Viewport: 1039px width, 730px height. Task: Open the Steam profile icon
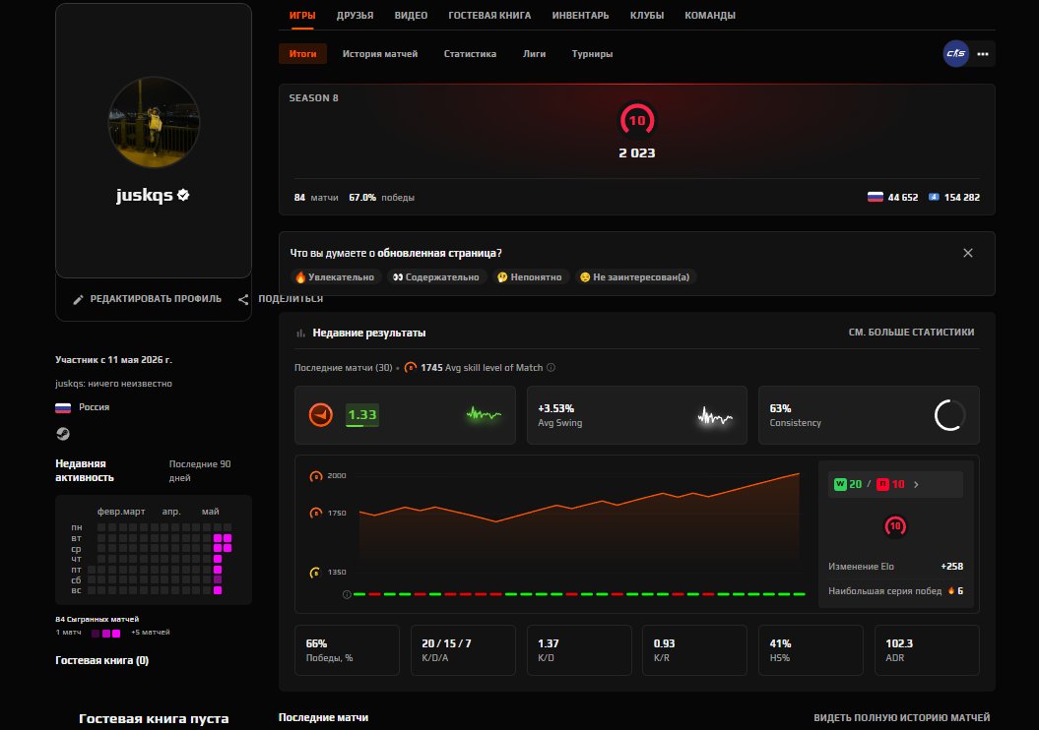point(63,434)
